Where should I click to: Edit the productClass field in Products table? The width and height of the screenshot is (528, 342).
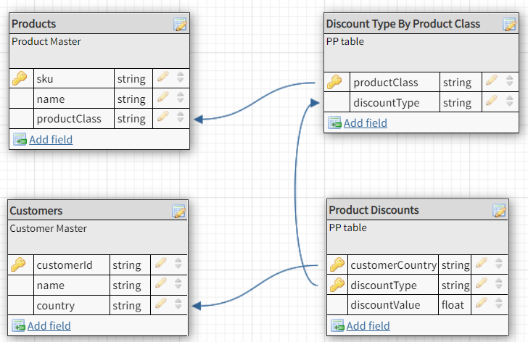pyautogui.click(x=163, y=118)
